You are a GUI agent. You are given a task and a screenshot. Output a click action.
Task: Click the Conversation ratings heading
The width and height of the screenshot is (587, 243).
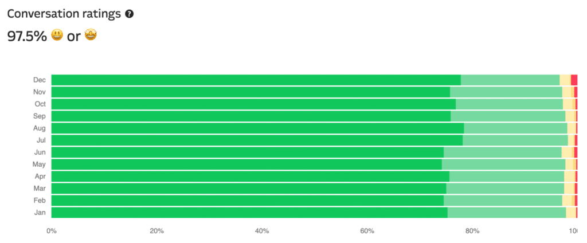click(x=64, y=14)
